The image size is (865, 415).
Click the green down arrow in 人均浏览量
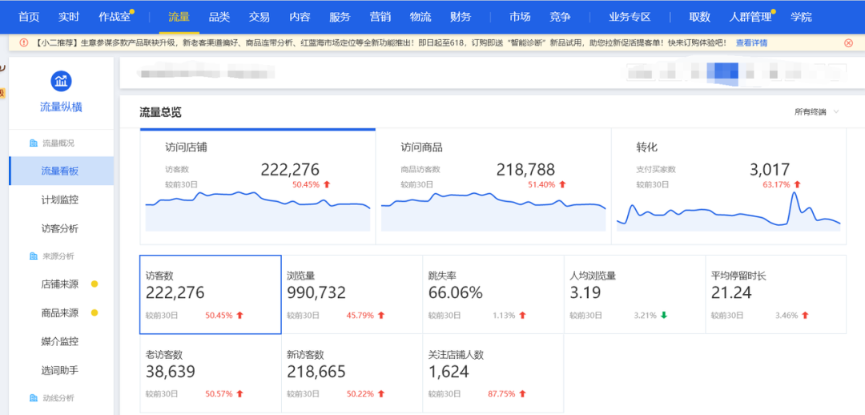(x=664, y=316)
